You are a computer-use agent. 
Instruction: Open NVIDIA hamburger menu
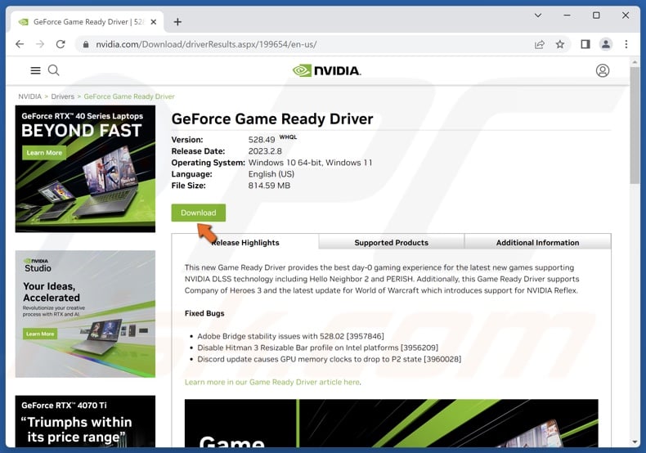tap(35, 70)
